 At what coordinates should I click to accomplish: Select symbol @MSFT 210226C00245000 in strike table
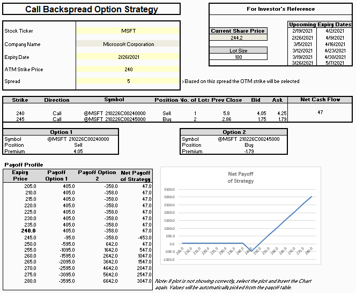tap(115, 119)
